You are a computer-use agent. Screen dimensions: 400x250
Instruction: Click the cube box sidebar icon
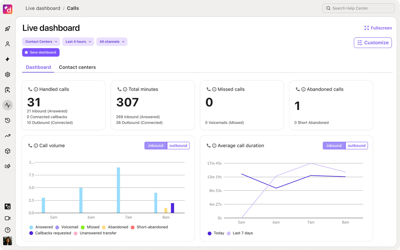click(7, 151)
